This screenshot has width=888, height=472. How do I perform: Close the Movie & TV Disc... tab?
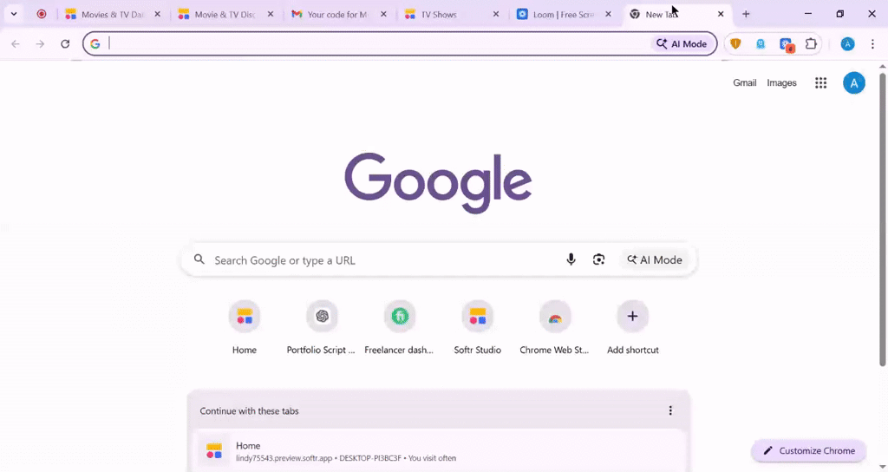[271, 14]
